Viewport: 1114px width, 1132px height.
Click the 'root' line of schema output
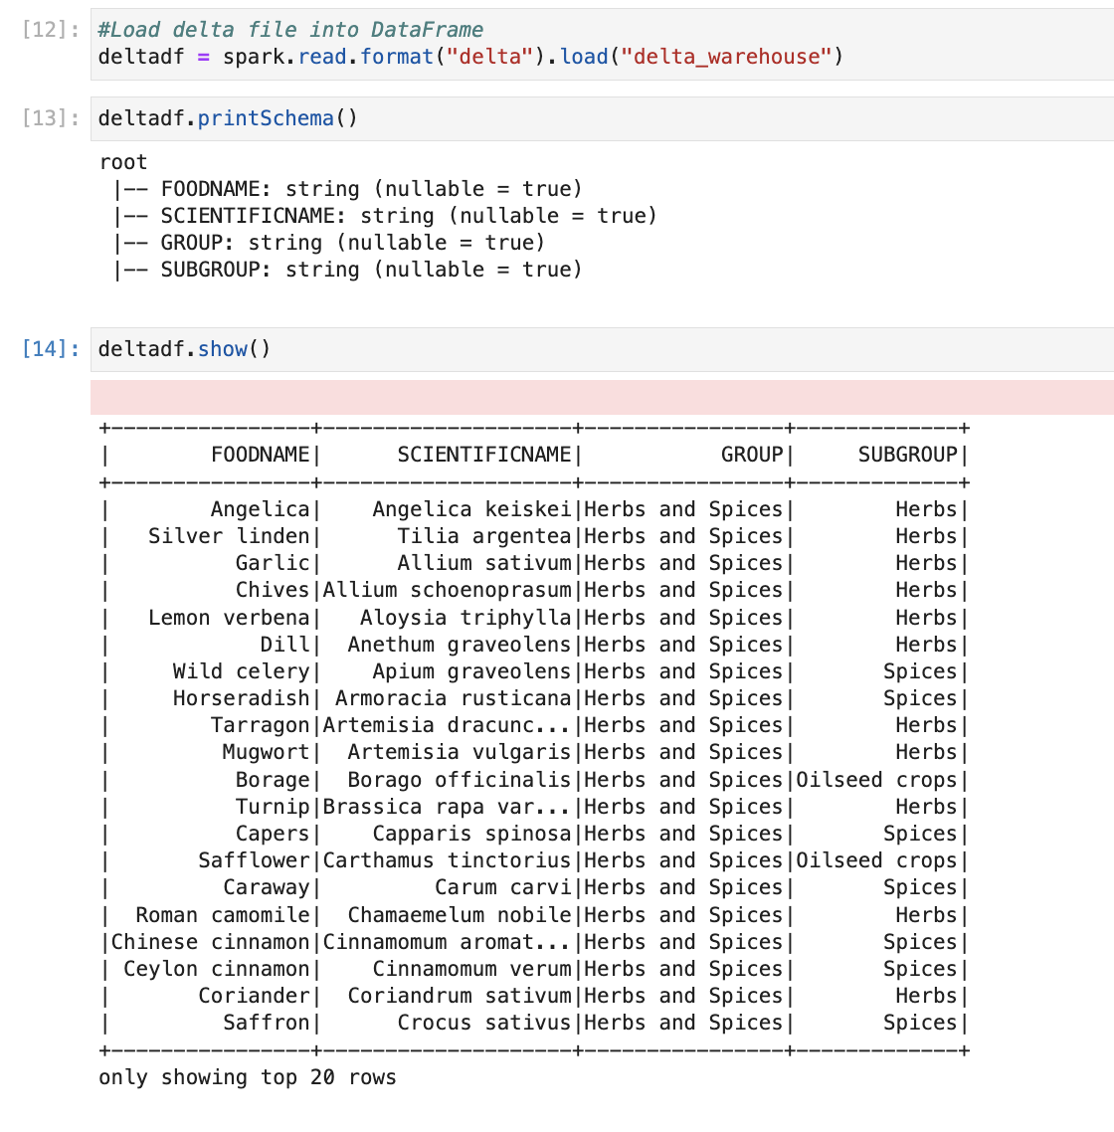tap(123, 162)
